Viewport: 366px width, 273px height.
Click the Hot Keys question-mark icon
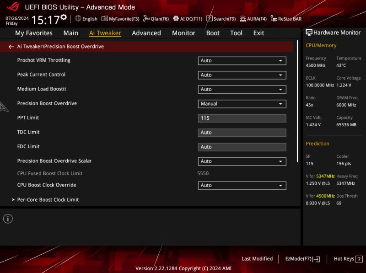(359, 259)
